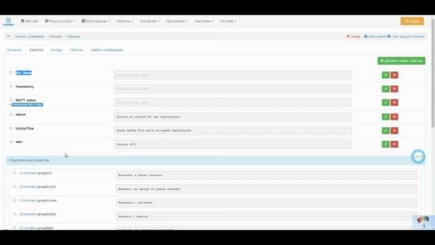Click the breadcrumb collapse arrow icon
This screenshot has height=245, width=435.
click(x=8, y=36)
